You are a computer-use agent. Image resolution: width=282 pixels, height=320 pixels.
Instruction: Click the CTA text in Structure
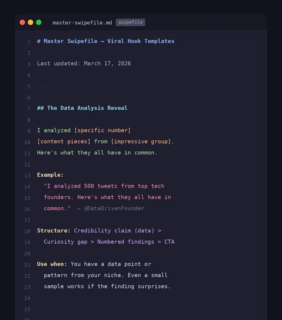169,242
